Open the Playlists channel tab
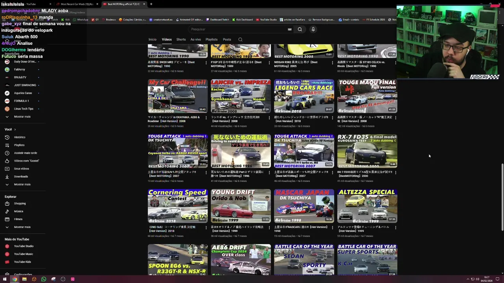The image size is (504, 283). point(211,39)
